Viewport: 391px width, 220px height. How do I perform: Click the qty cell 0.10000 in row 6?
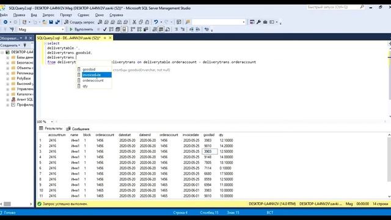pyautogui.click(x=225, y=168)
